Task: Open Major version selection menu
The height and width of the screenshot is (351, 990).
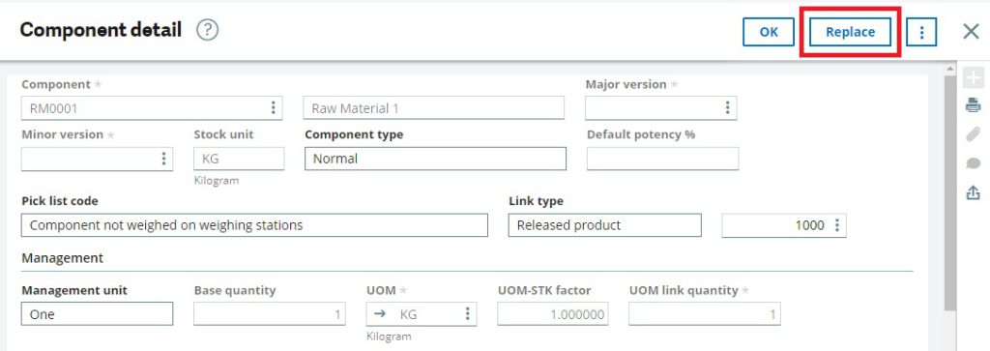Action: pos(727,108)
